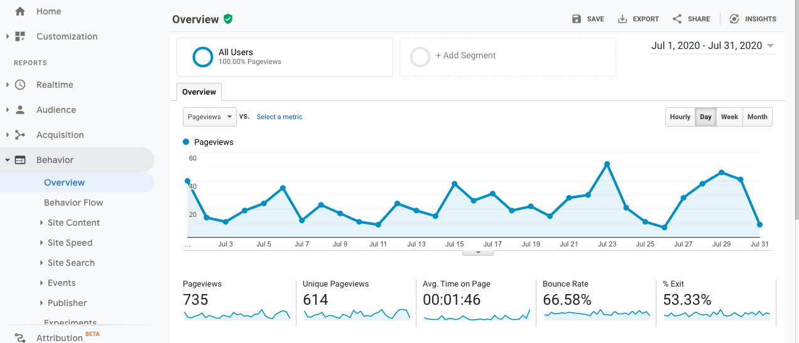
Task: Expand Site Content submenu
Action: tap(41, 223)
